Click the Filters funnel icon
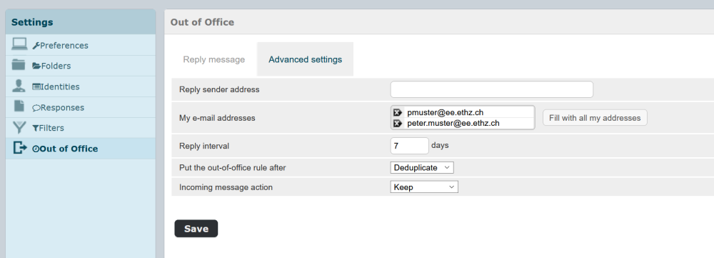The height and width of the screenshot is (258, 714). click(x=19, y=127)
